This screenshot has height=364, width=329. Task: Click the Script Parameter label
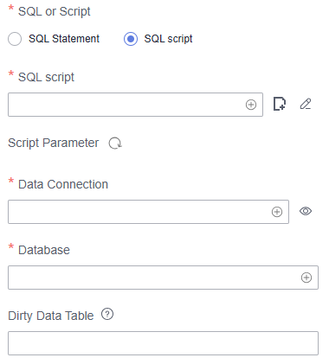(x=54, y=144)
